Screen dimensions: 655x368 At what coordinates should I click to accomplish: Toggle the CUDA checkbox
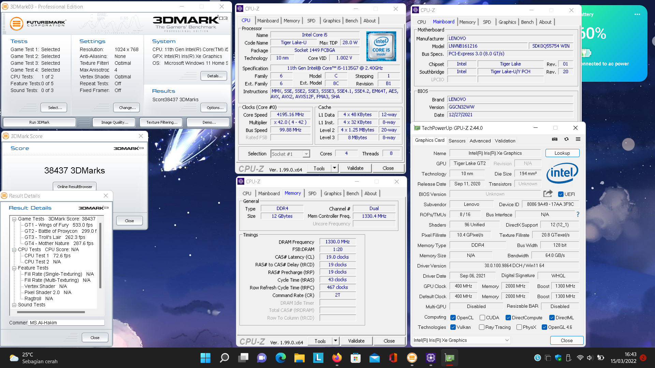tap(482, 318)
